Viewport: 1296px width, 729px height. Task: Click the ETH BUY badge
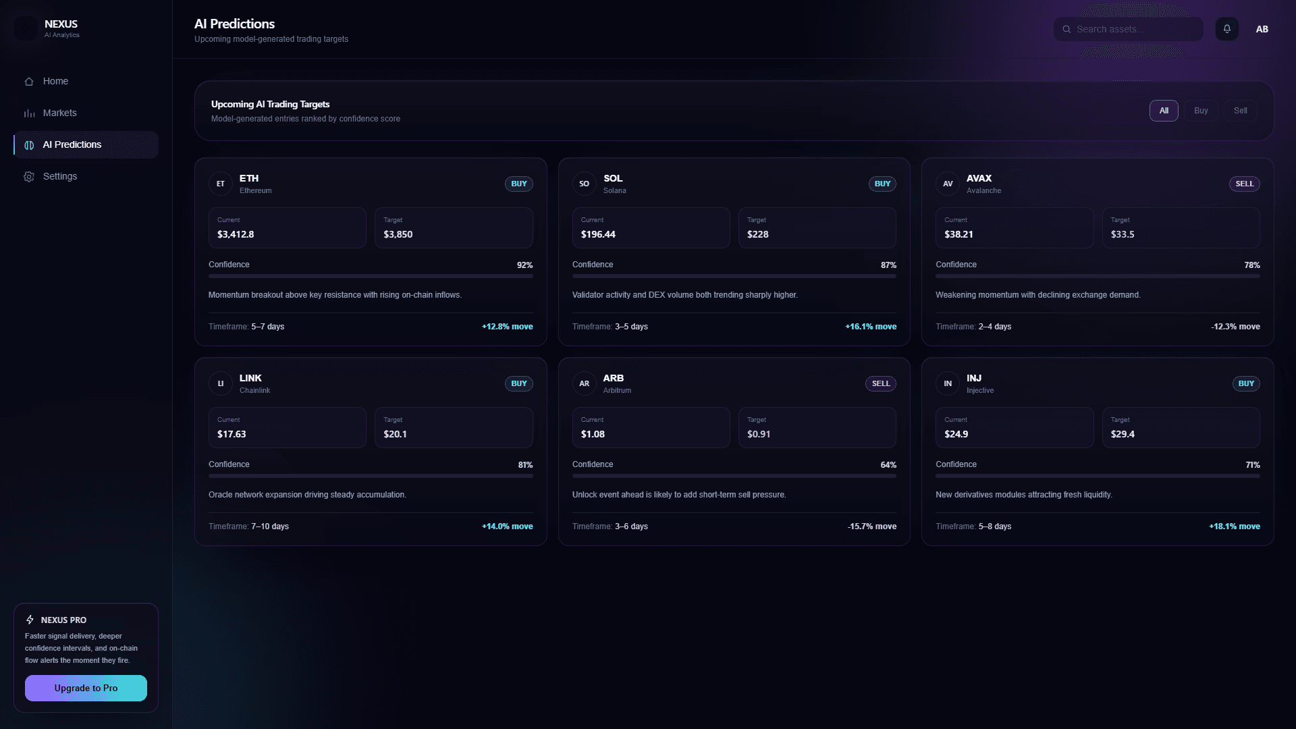[x=519, y=184]
